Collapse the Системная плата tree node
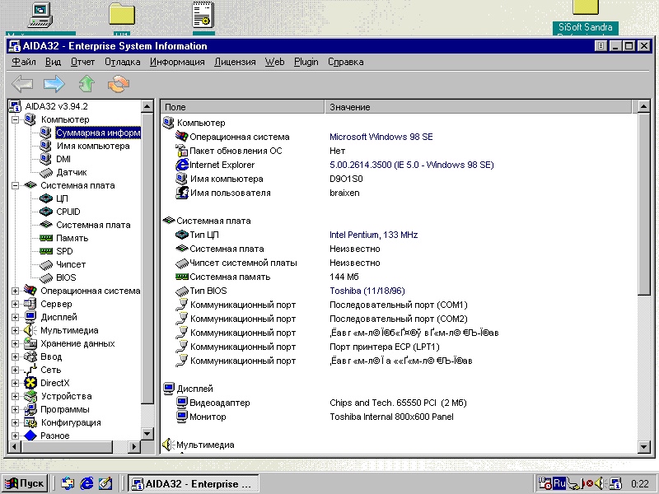This screenshot has height=494, width=659. tap(15, 185)
